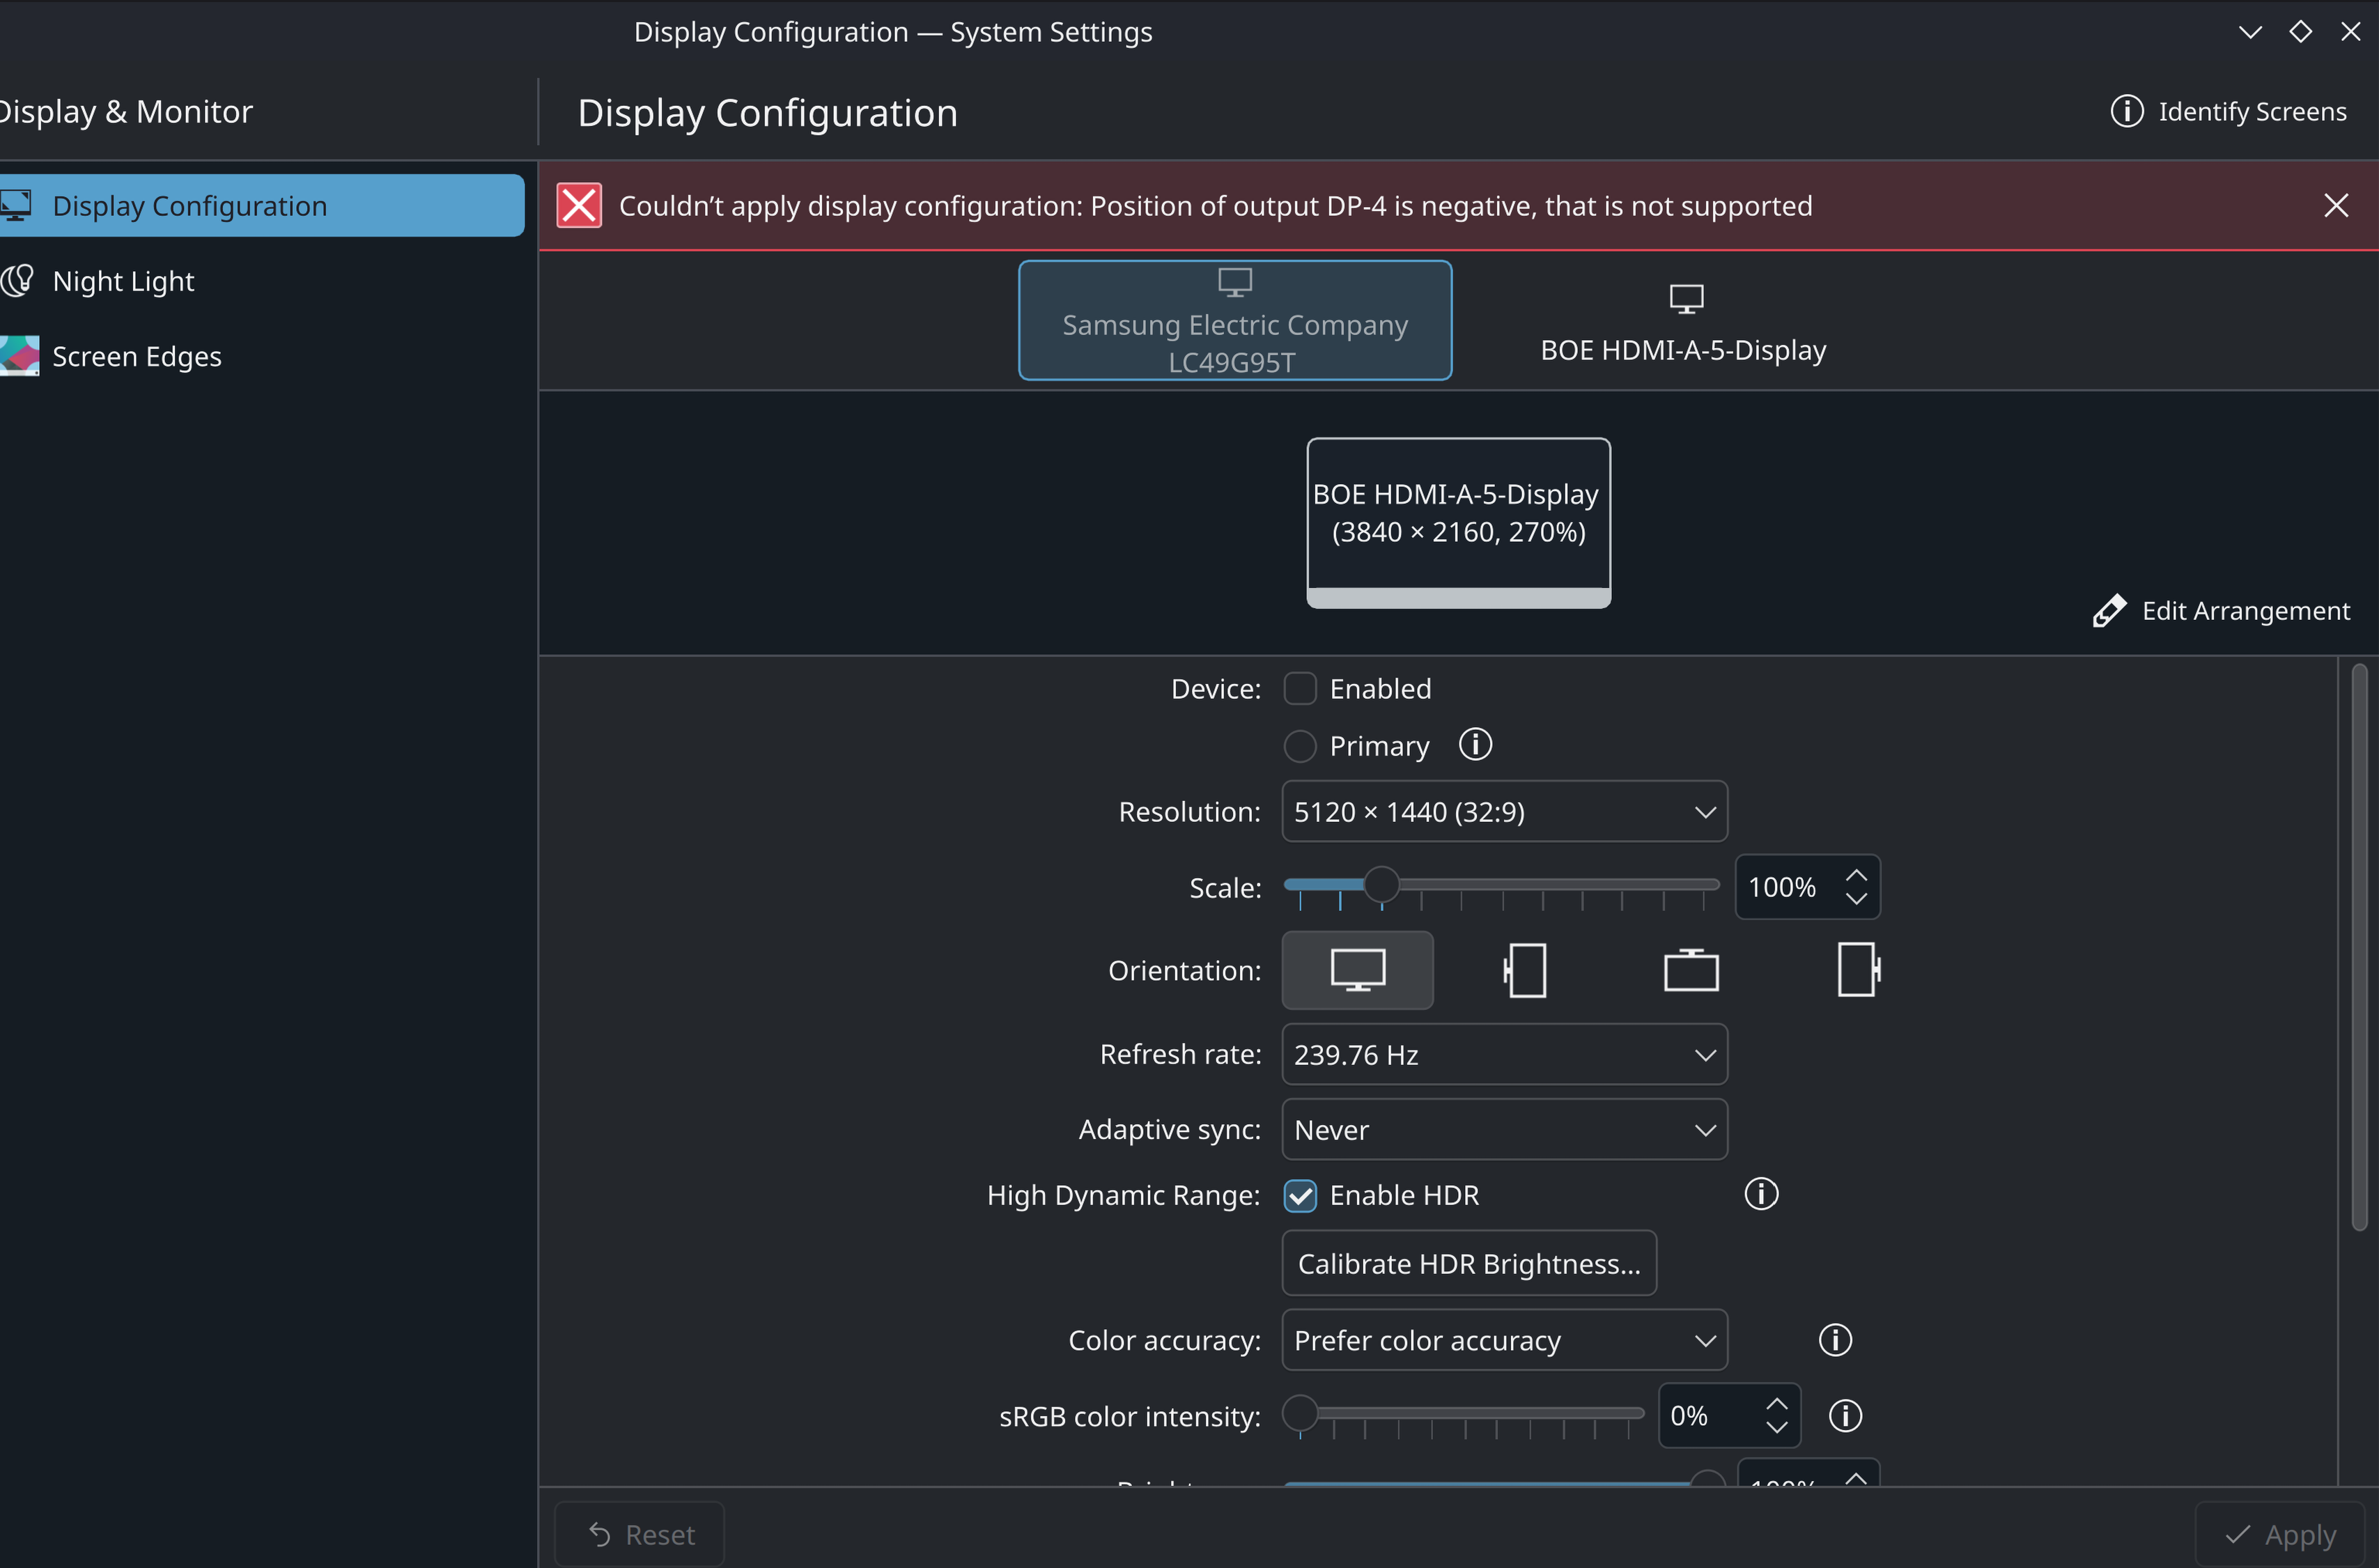Tick the Device Enabled checkbox

1300,689
